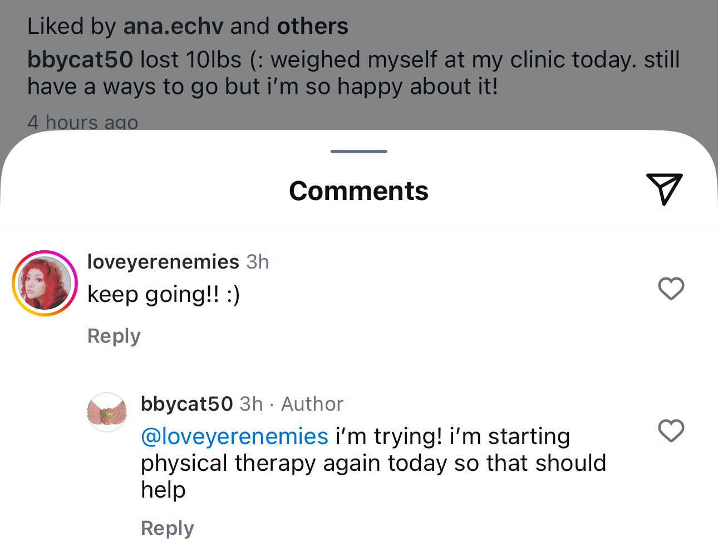Open loveyerenemies username in comments
This screenshot has height=555, width=718.
163,261
